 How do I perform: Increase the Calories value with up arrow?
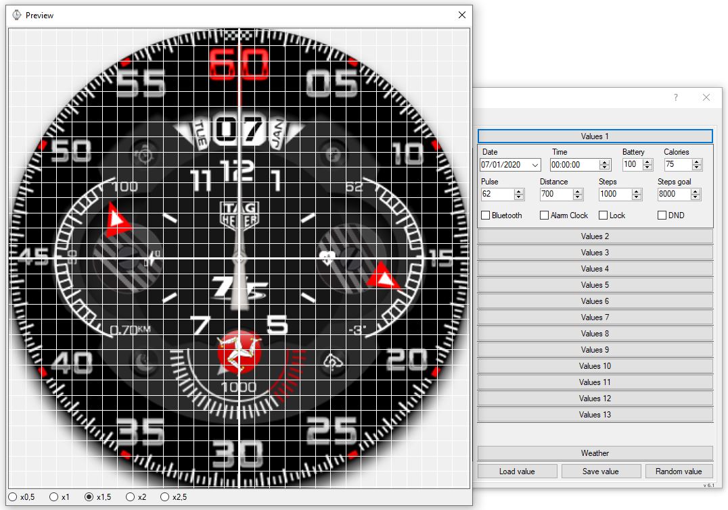coord(696,162)
